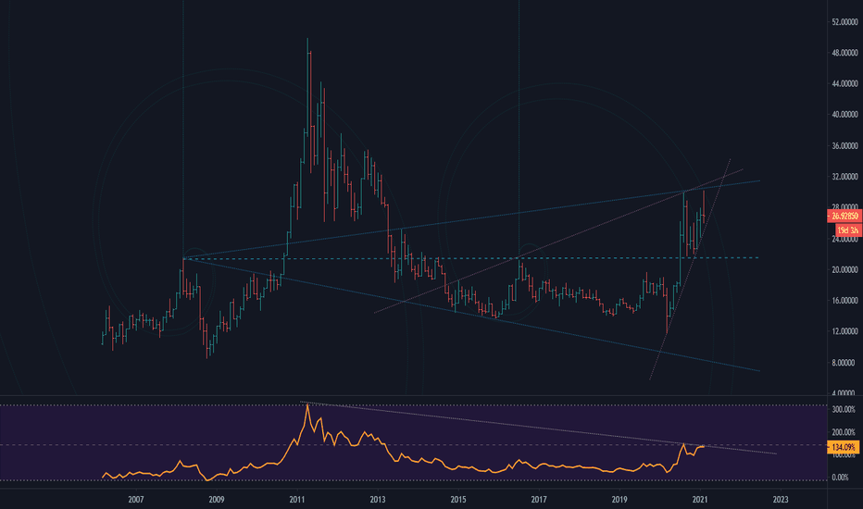Click the 2023 time axis label

pos(781,500)
